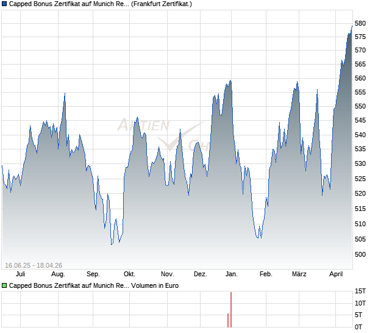Image resolution: width=378 pixels, height=333 pixels.
Task: Select the 'Juli' month label on axis
Action: tap(20, 274)
